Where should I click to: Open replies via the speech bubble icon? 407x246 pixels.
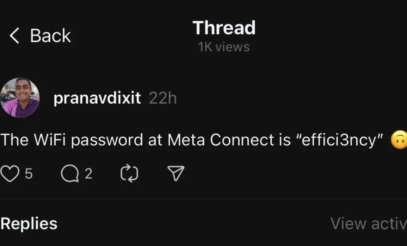pyautogui.click(x=70, y=174)
